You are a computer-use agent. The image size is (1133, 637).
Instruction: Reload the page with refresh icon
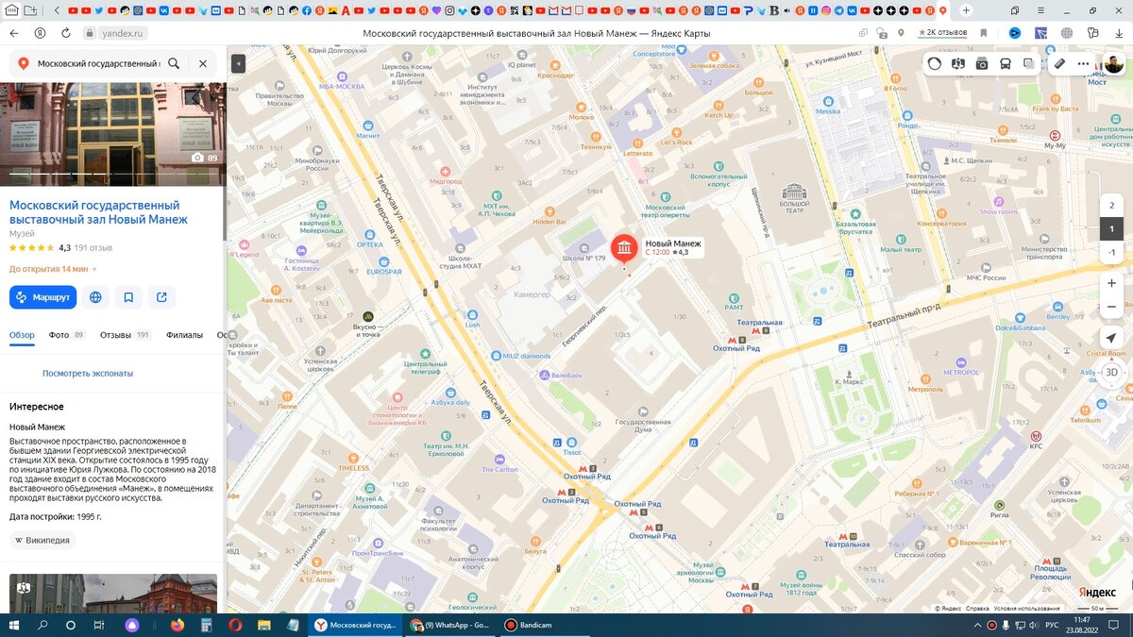point(65,32)
